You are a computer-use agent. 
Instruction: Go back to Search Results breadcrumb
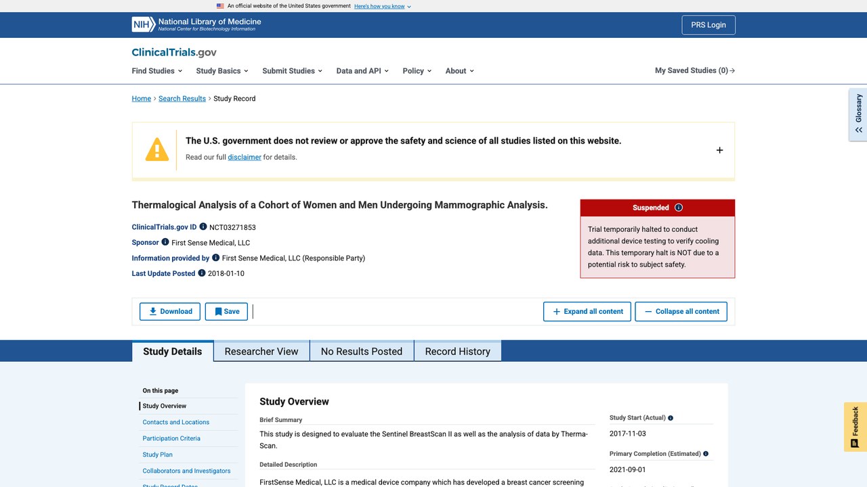point(182,99)
